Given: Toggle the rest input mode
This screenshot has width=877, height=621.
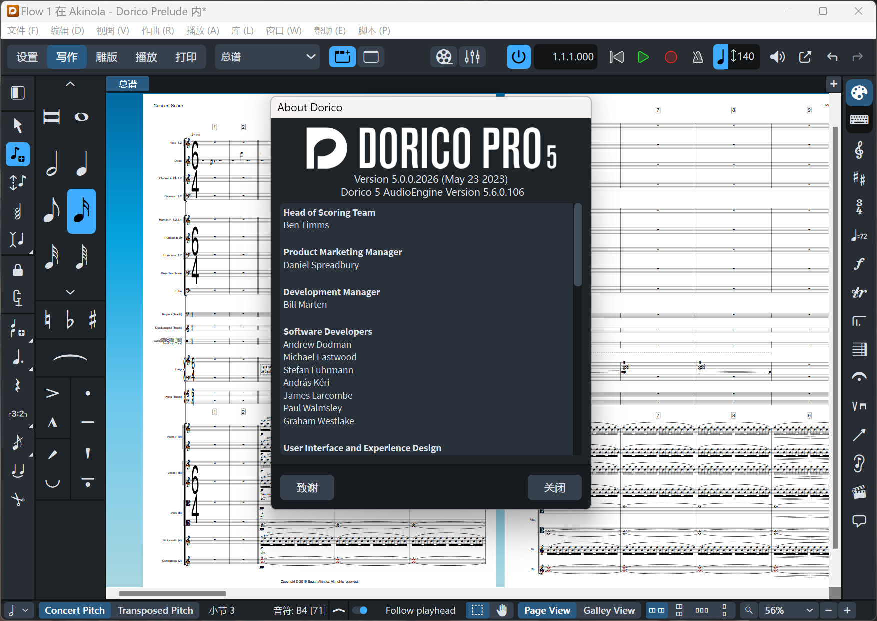Looking at the screenshot, I should point(18,385).
